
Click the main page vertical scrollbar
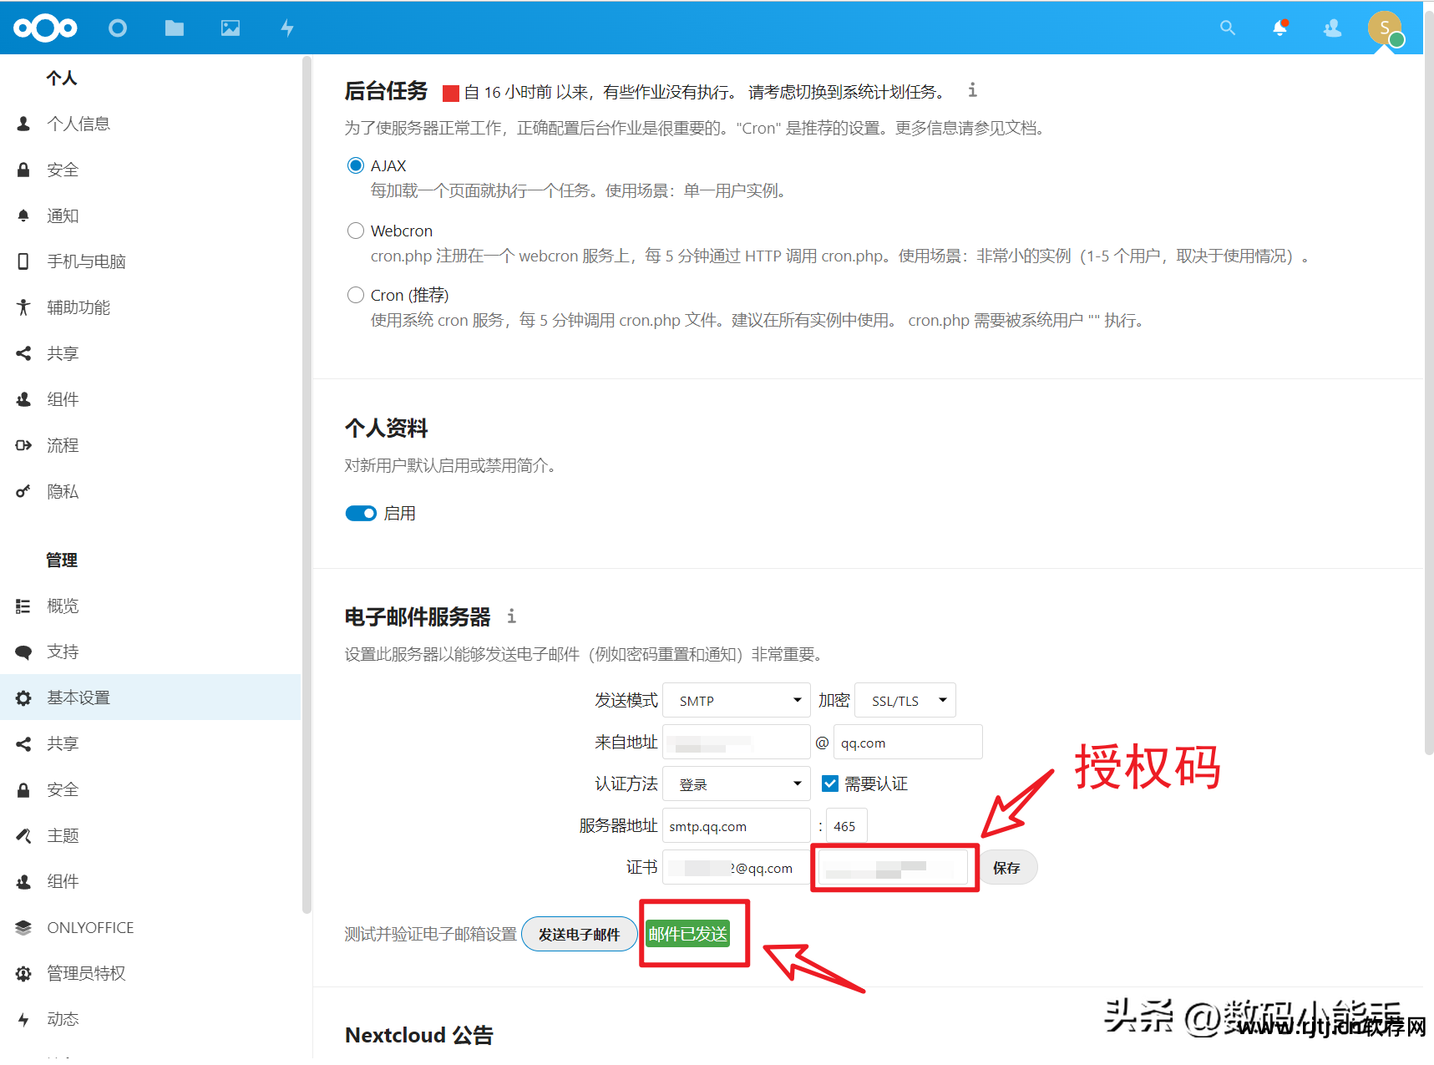point(1428,384)
